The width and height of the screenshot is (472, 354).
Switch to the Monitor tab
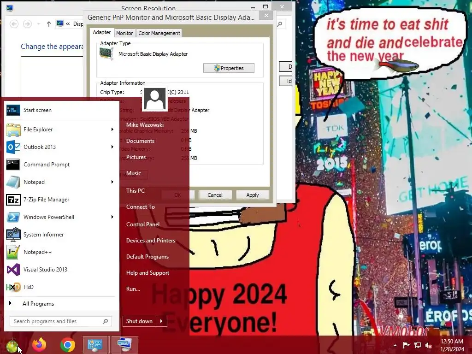click(x=124, y=33)
